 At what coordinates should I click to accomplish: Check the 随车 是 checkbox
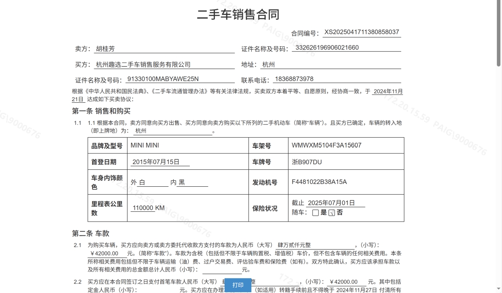click(x=315, y=213)
